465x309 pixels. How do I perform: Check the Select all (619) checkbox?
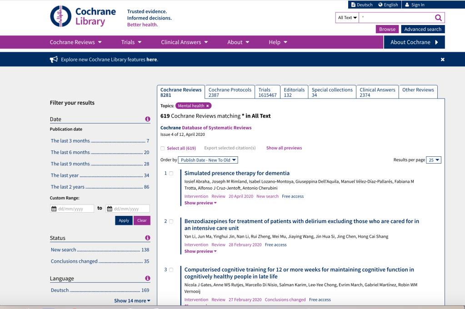[163, 148]
